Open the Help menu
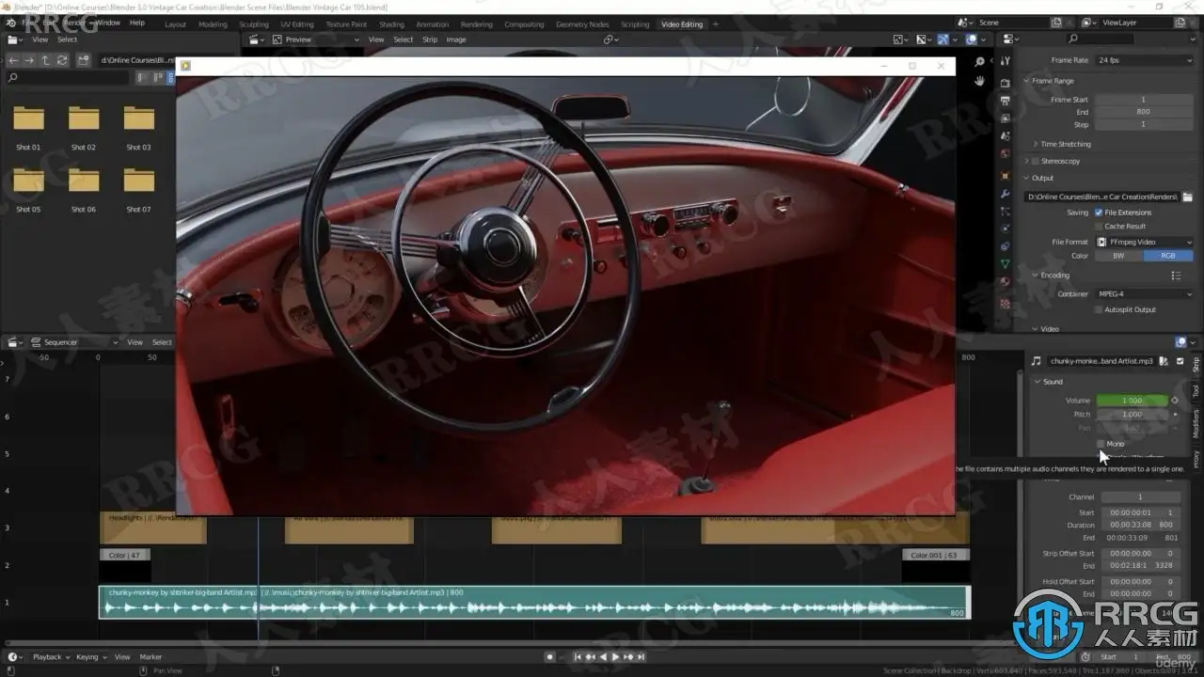 137,23
